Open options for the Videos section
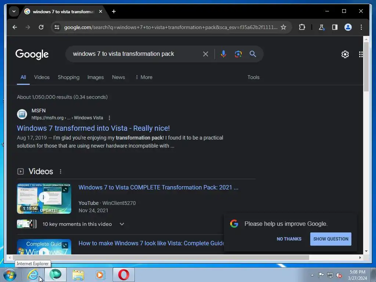The image size is (376, 282). point(61,171)
